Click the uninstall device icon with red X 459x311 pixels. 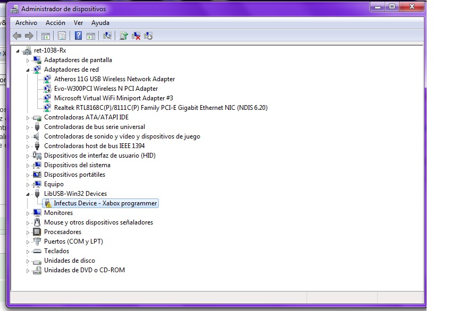136,36
